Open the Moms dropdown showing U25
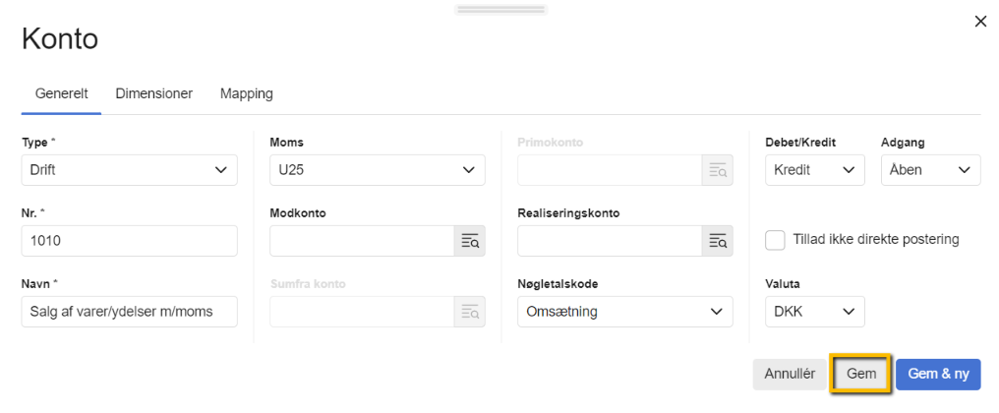This screenshot has width=999, height=413. coord(377,170)
